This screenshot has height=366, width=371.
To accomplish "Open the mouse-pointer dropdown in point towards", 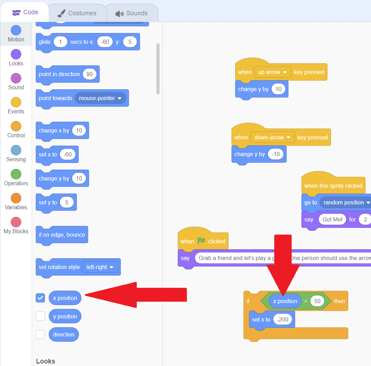I will 100,98.
